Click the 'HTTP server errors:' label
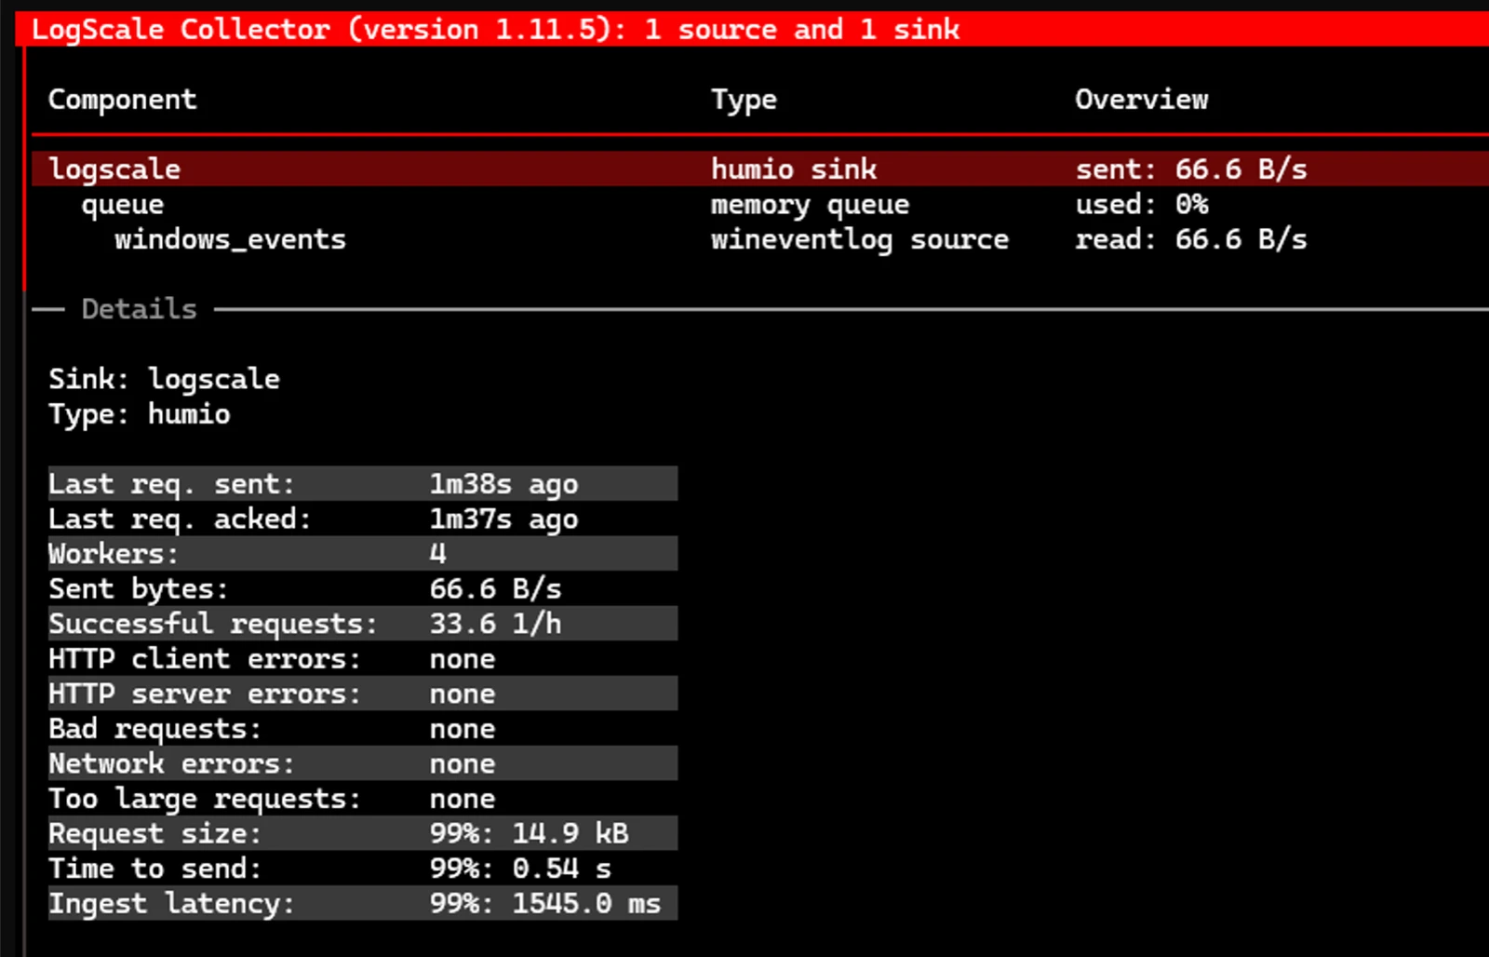The image size is (1489, 957). click(205, 694)
